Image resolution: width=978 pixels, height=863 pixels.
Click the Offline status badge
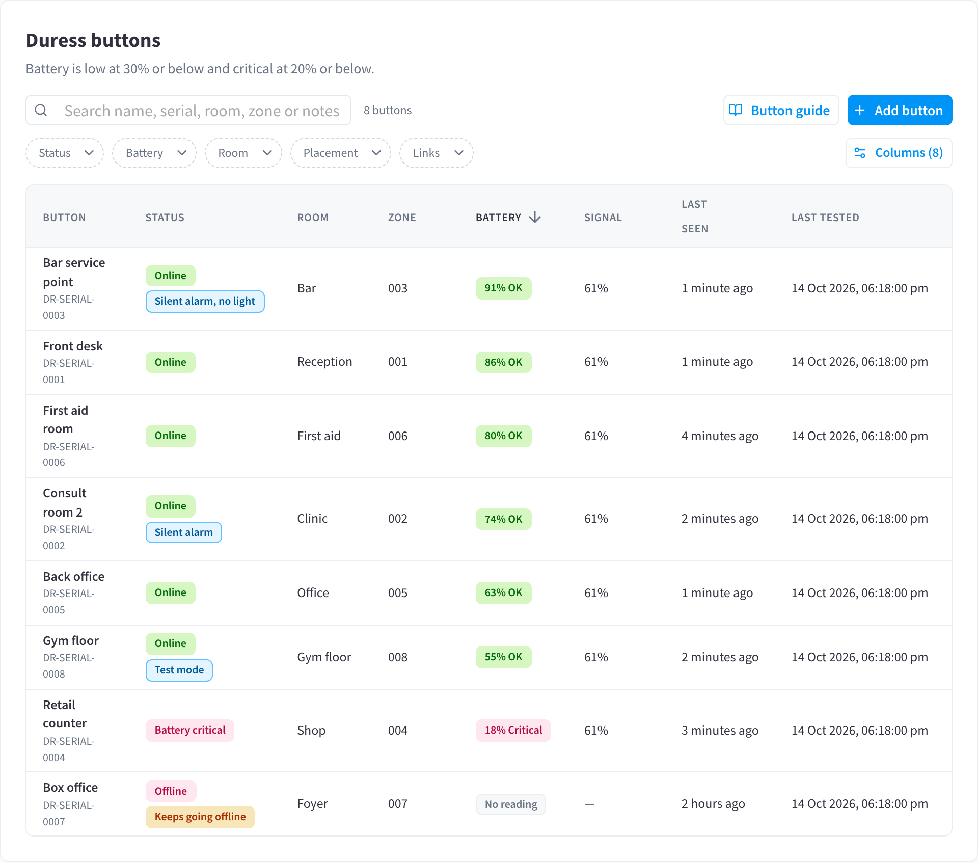point(171,791)
